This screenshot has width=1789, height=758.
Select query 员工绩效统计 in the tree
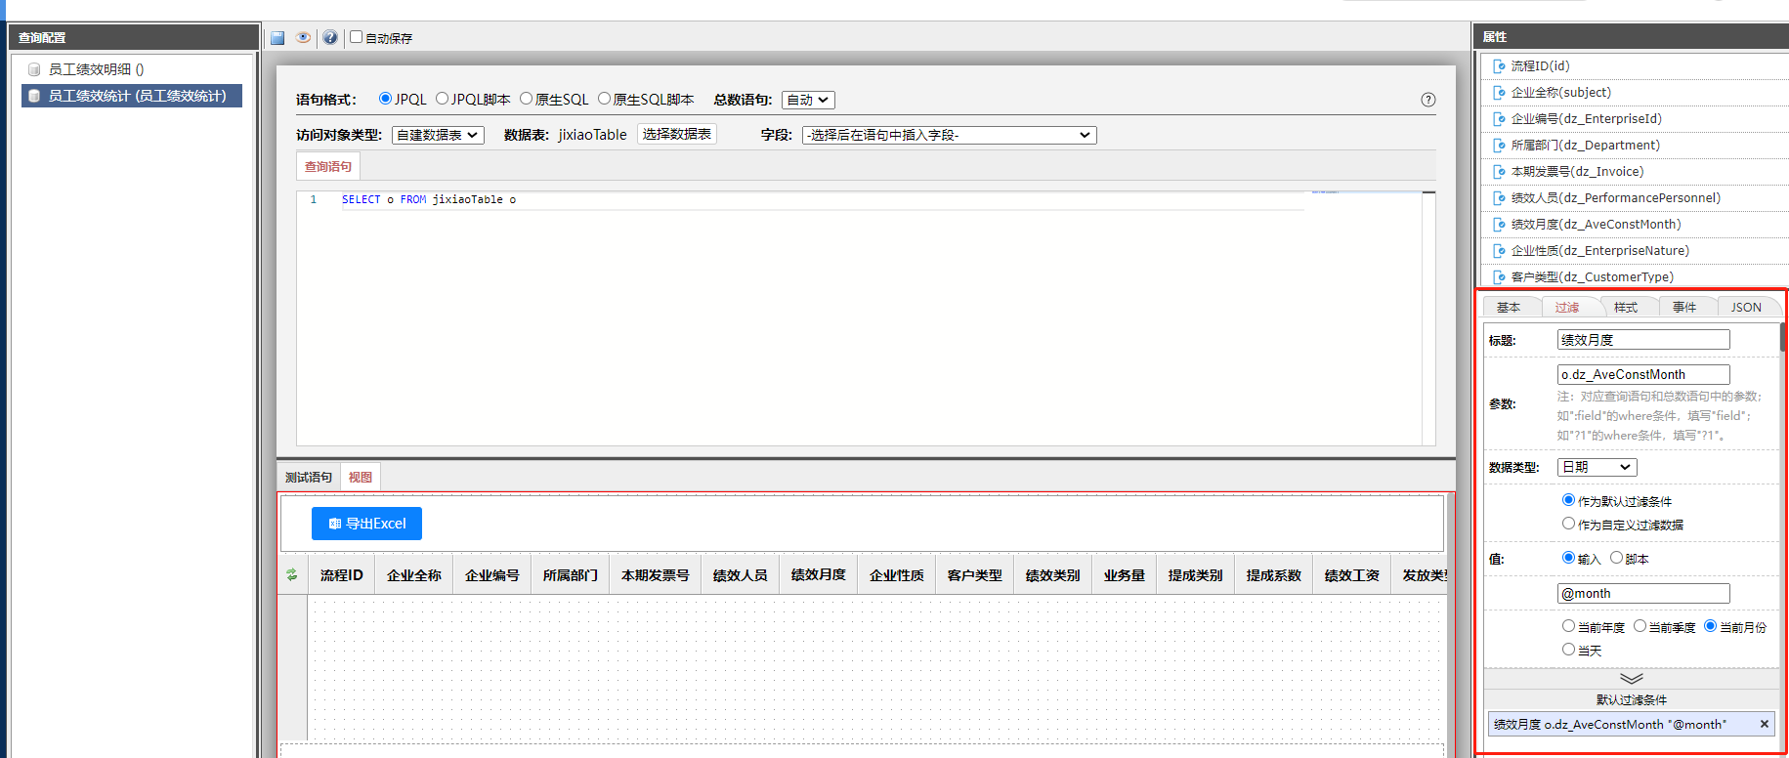click(x=132, y=96)
